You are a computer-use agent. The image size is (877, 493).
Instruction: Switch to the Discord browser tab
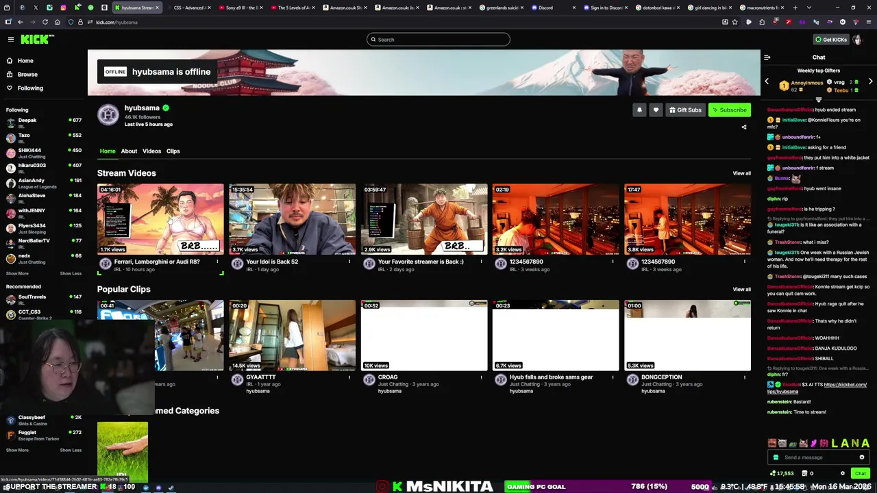pyautogui.click(x=554, y=8)
